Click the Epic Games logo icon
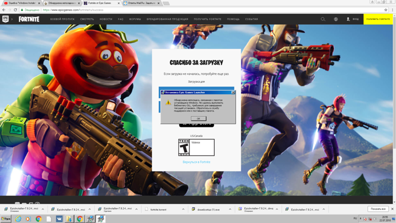Image resolution: width=396 pixels, height=223 pixels. click(x=5, y=19)
